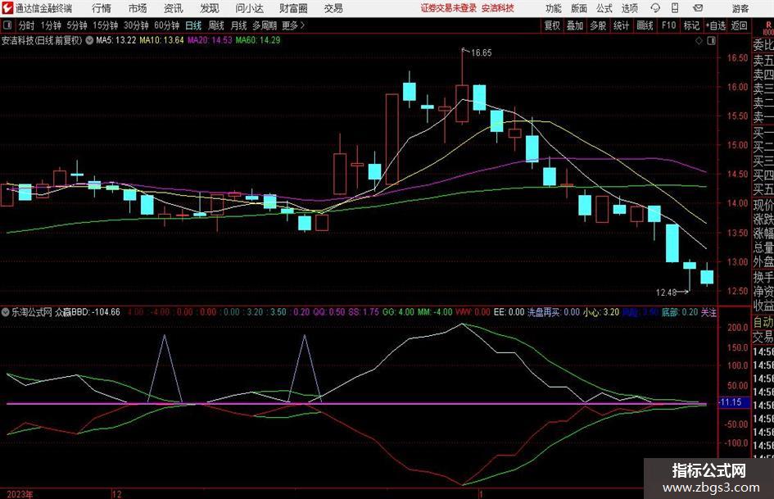Expand the 乐淘公式网 indicator dropdown arrow
The height and width of the screenshot is (499, 774).
(x=6, y=312)
